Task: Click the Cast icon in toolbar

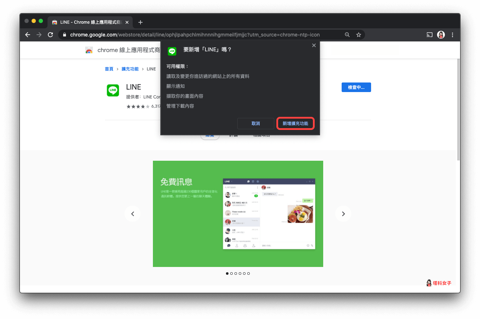Action: tap(429, 35)
